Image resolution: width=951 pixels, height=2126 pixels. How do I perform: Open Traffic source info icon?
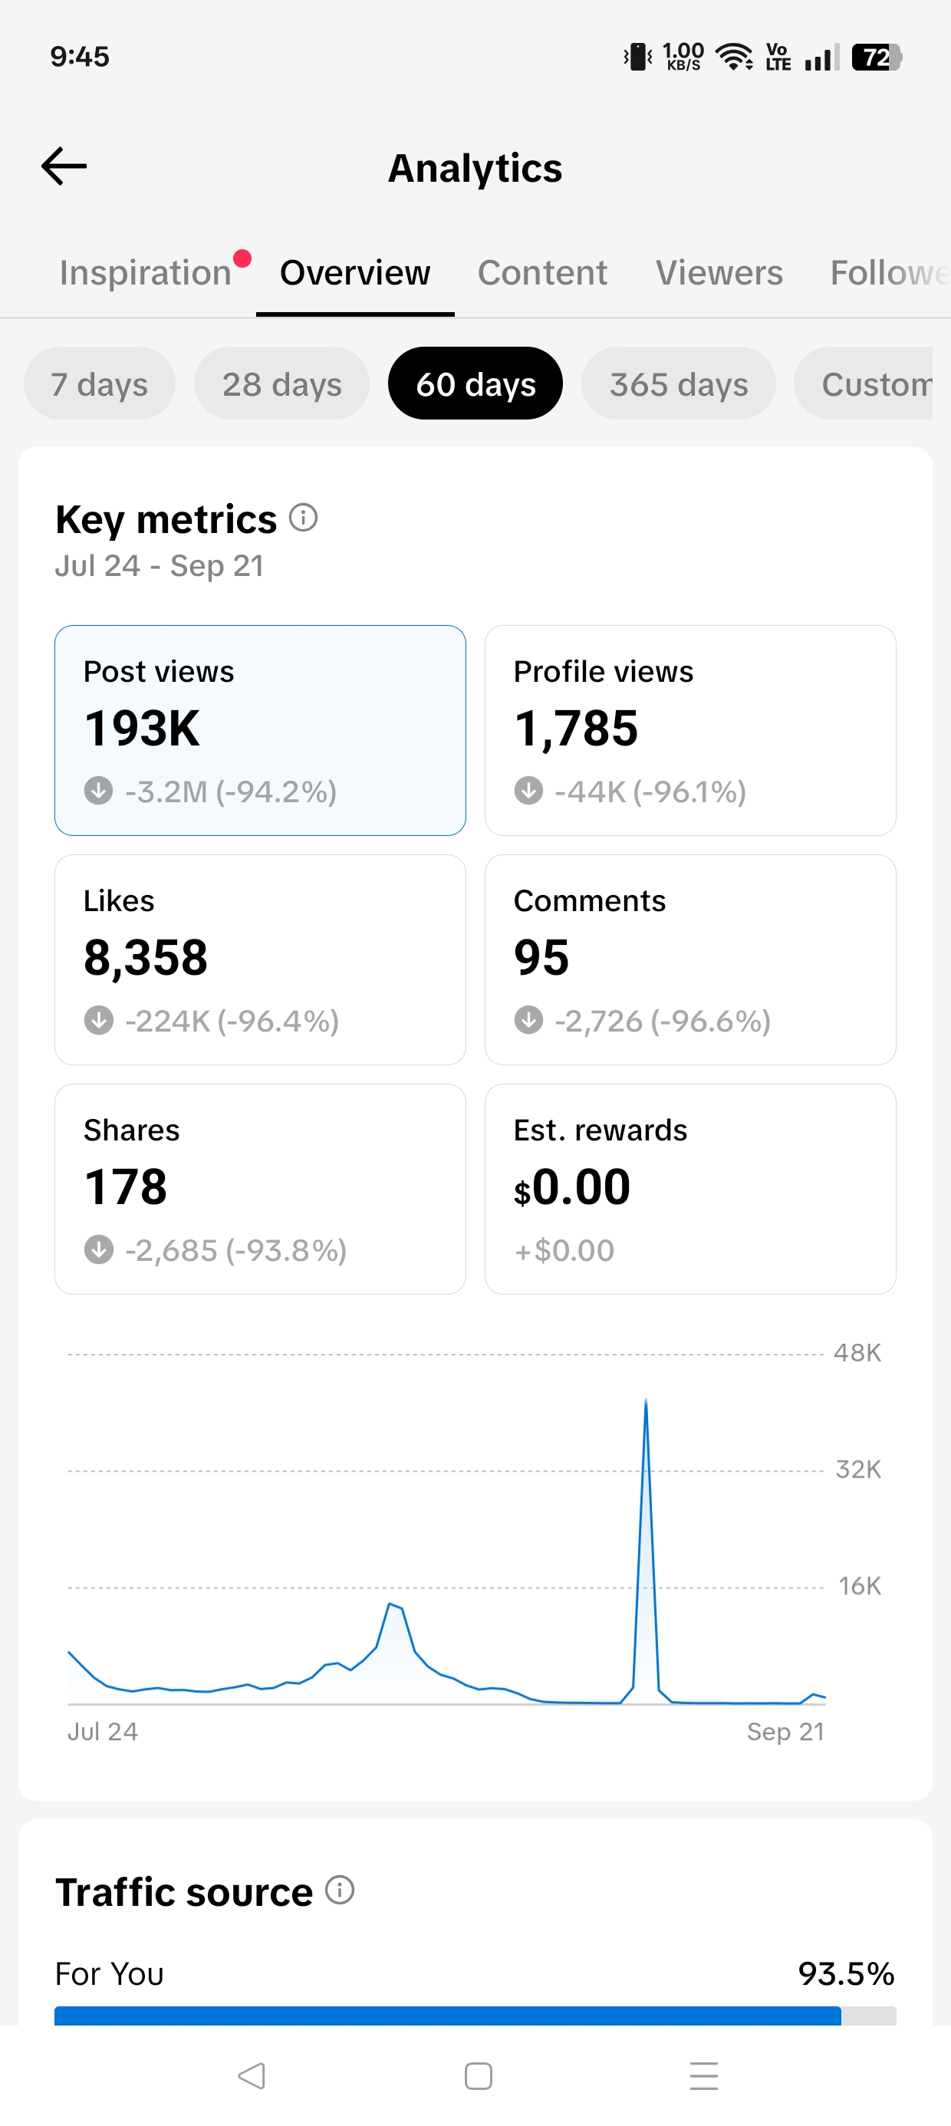[339, 1889]
